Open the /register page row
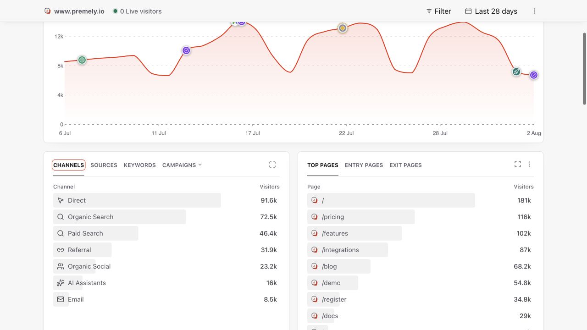587x330 pixels. [x=421, y=299]
